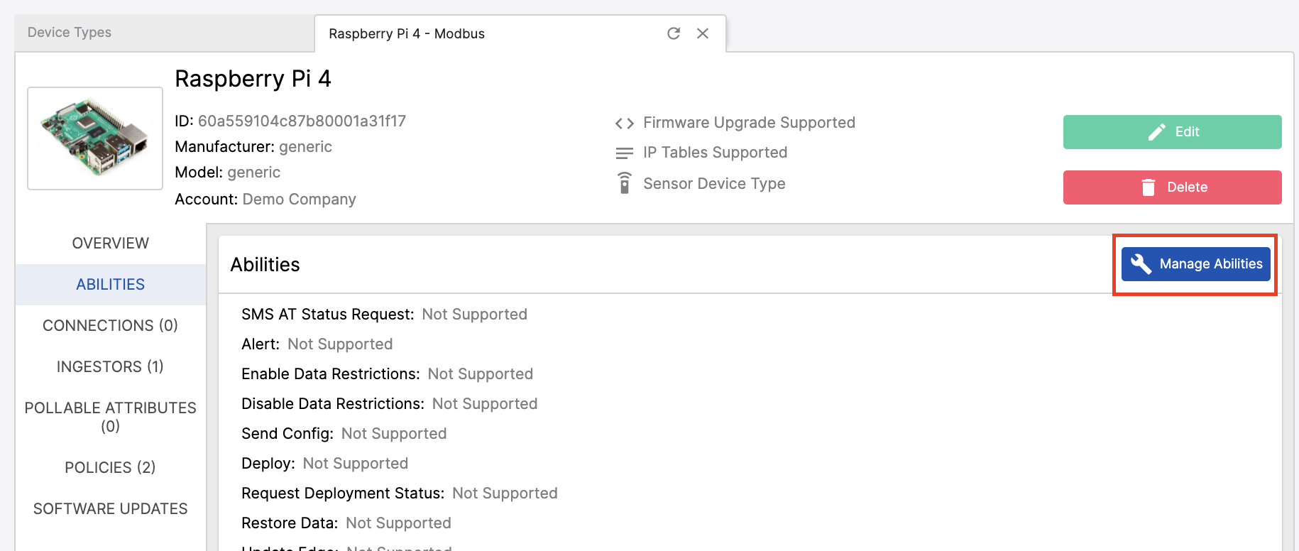Close the Raspberry Pi 4 - Modbus tab
Viewport: 1299px width, 551px height.
point(703,33)
